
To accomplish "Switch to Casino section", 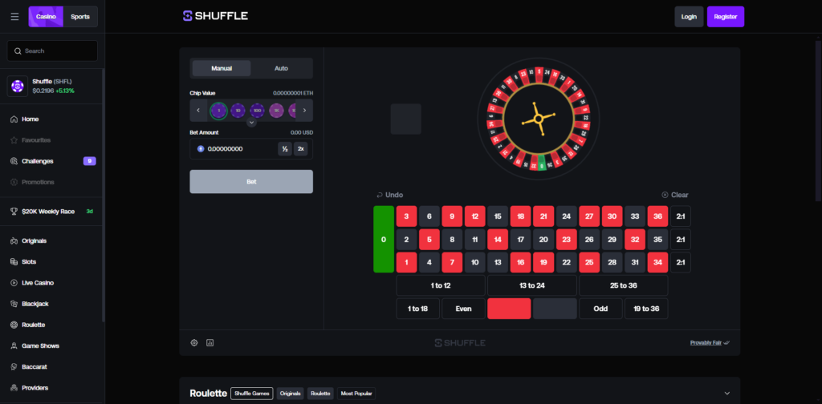I will 46,17.
